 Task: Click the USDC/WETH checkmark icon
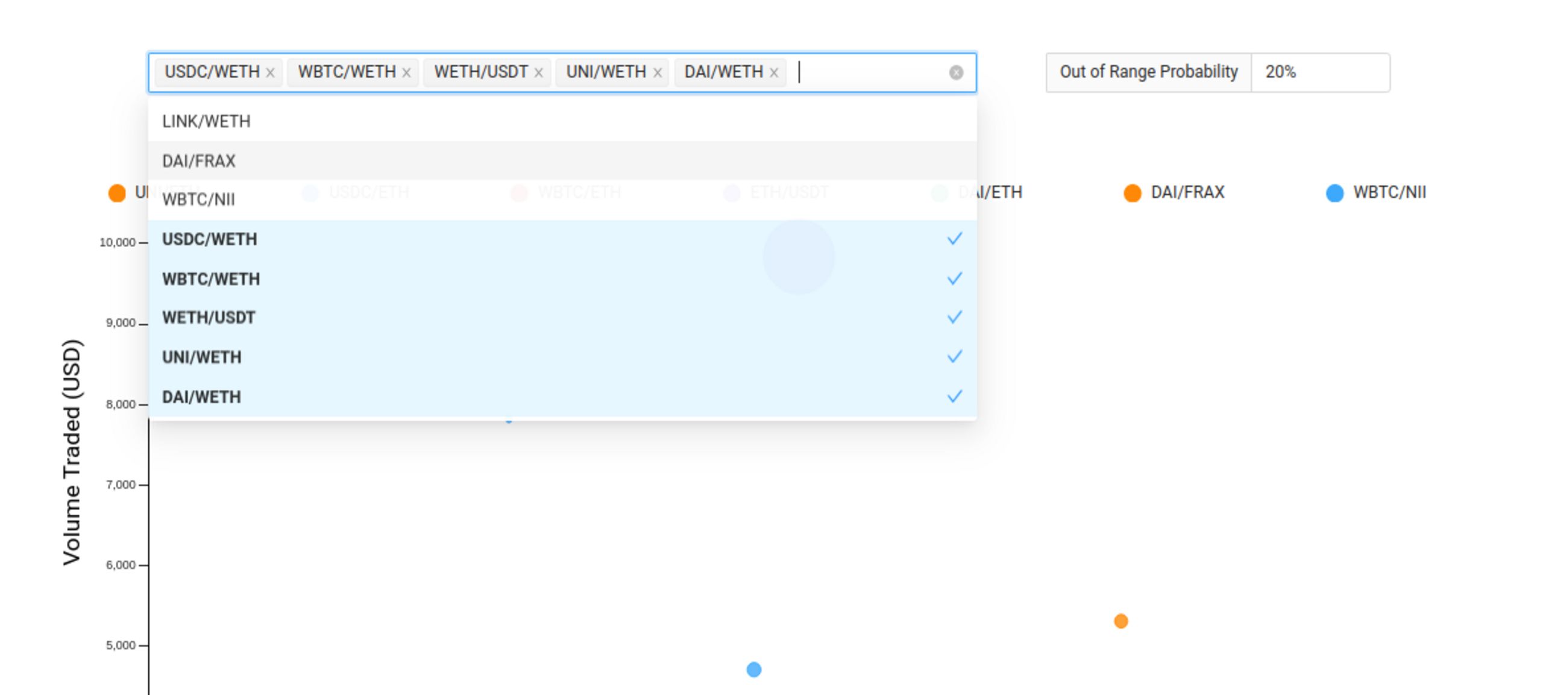(954, 239)
